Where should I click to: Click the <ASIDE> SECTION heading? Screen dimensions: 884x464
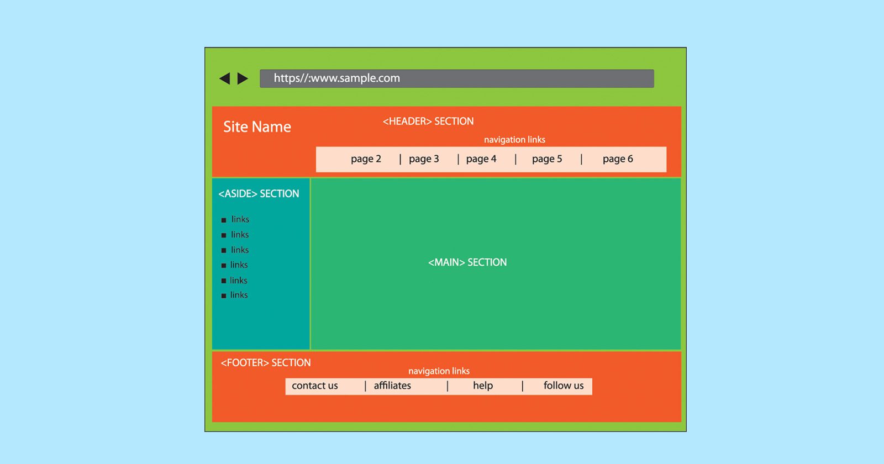(259, 194)
